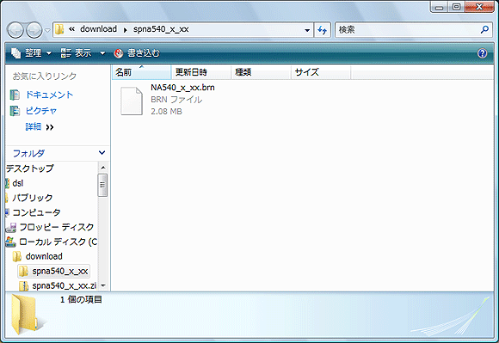499x343 pixels.
Task: Select コンピュータ in the folder tree
Action: [36, 212]
